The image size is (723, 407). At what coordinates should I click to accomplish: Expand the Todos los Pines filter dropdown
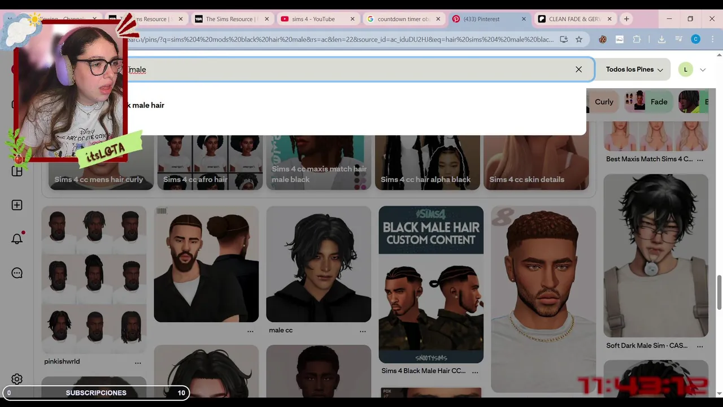click(x=634, y=70)
